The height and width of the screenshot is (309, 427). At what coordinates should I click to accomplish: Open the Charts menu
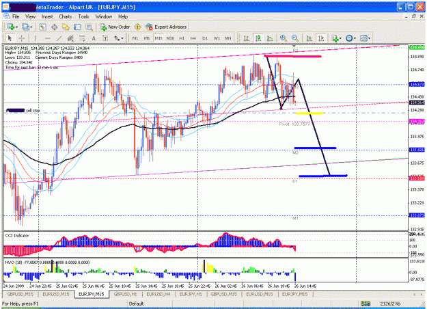coord(66,16)
